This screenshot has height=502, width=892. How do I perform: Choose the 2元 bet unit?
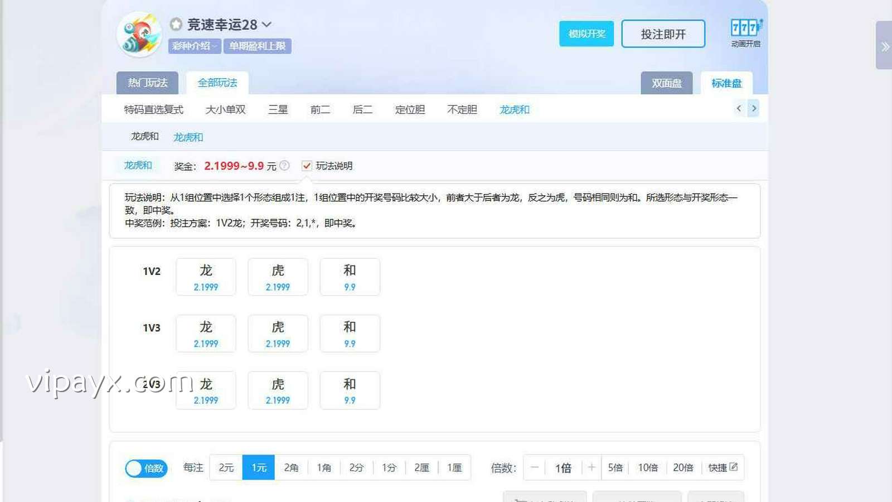(226, 467)
